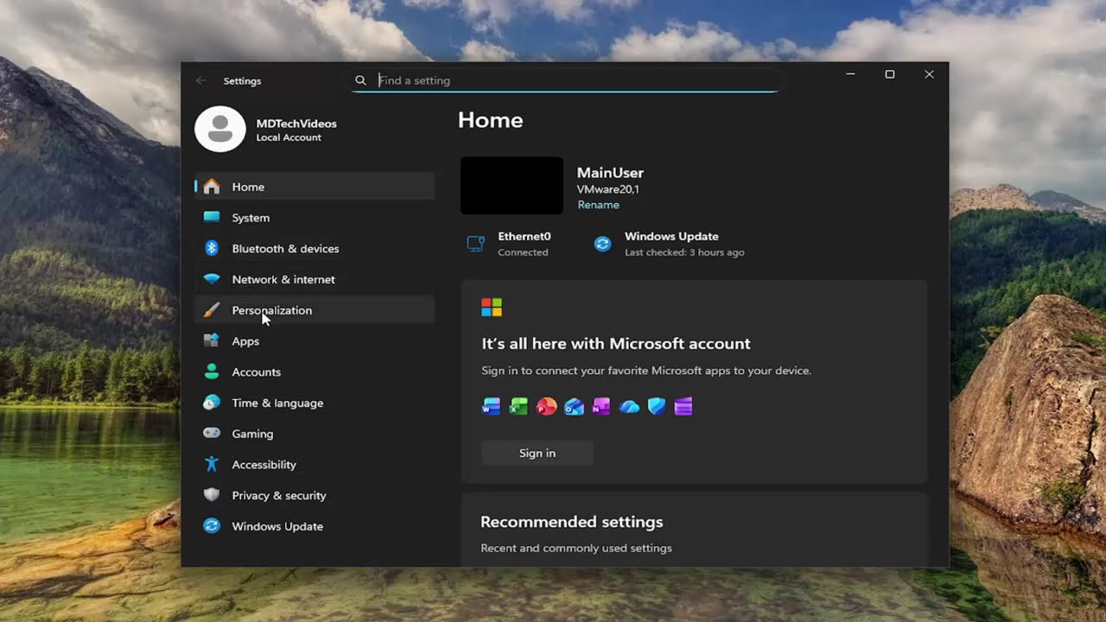Click the Network wifi icon
Image resolution: width=1106 pixels, height=622 pixels.
(212, 280)
